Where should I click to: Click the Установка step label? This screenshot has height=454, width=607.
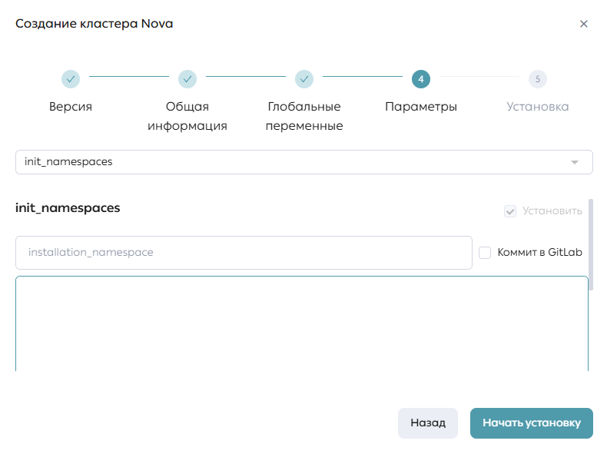[x=538, y=107]
